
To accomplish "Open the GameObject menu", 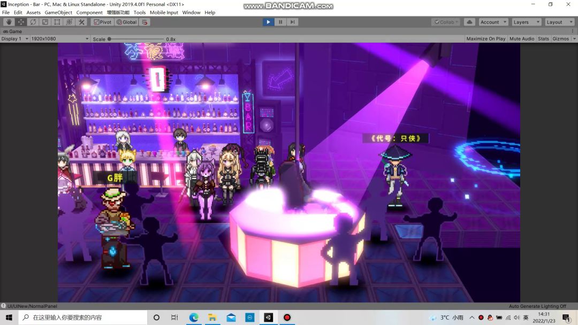I will pos(58,12).
